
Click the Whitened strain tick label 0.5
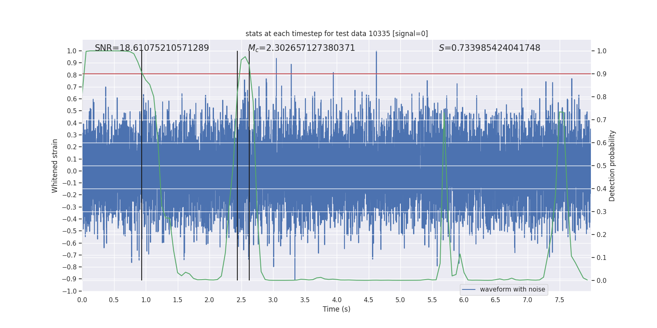click(72, 111)
